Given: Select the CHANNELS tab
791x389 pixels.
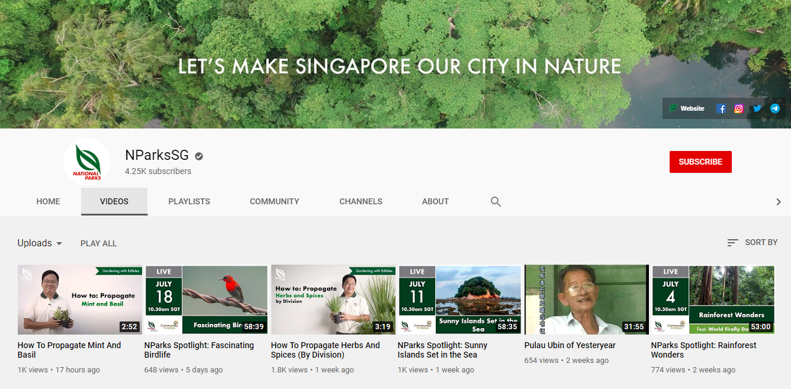Looking at the screenshot, I should pos(361,201).
